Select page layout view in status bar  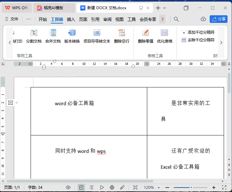tap(81, 188)
